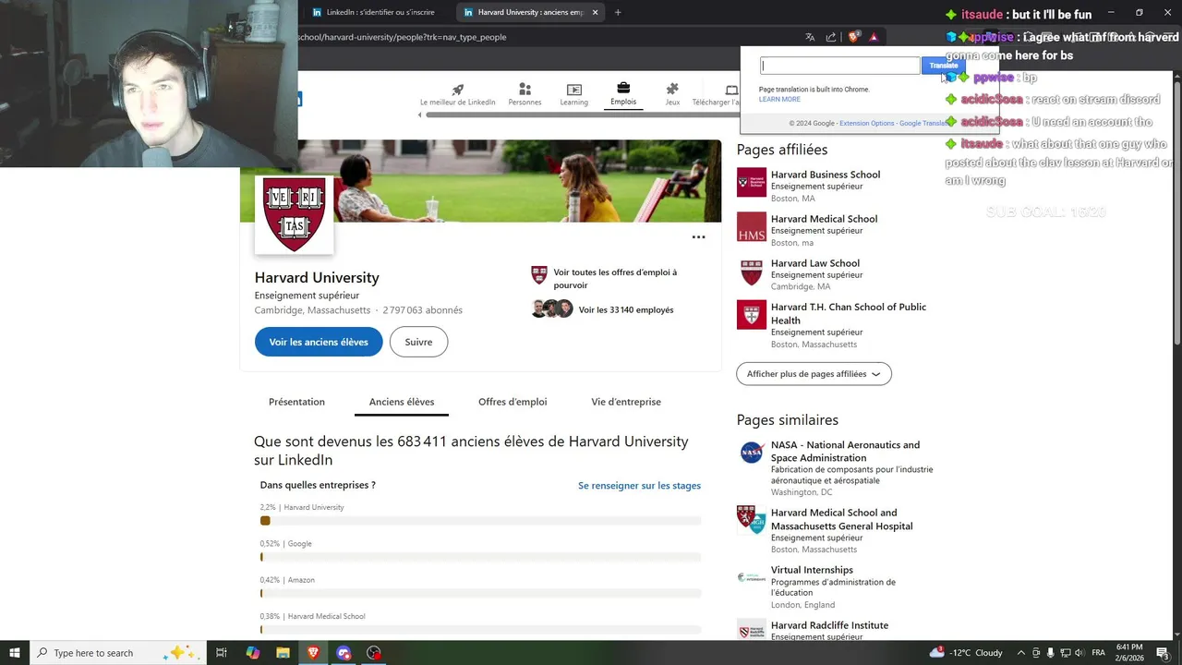This screenshot has height=665, width=1182.
Task: Click the employee avatar photos
Action: pos(552,308)
